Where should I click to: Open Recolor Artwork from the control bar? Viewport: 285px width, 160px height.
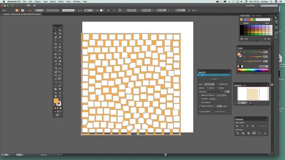(108, 10)
